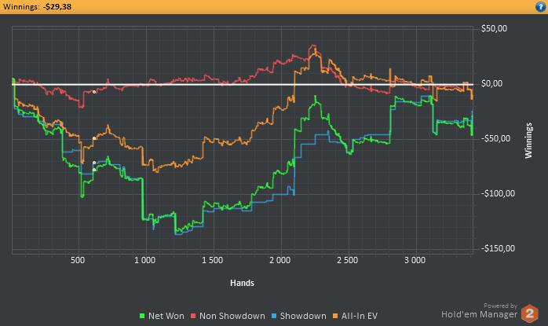Click the -$50,00 axis label
548x326 pixels.
tap(495, 138)
